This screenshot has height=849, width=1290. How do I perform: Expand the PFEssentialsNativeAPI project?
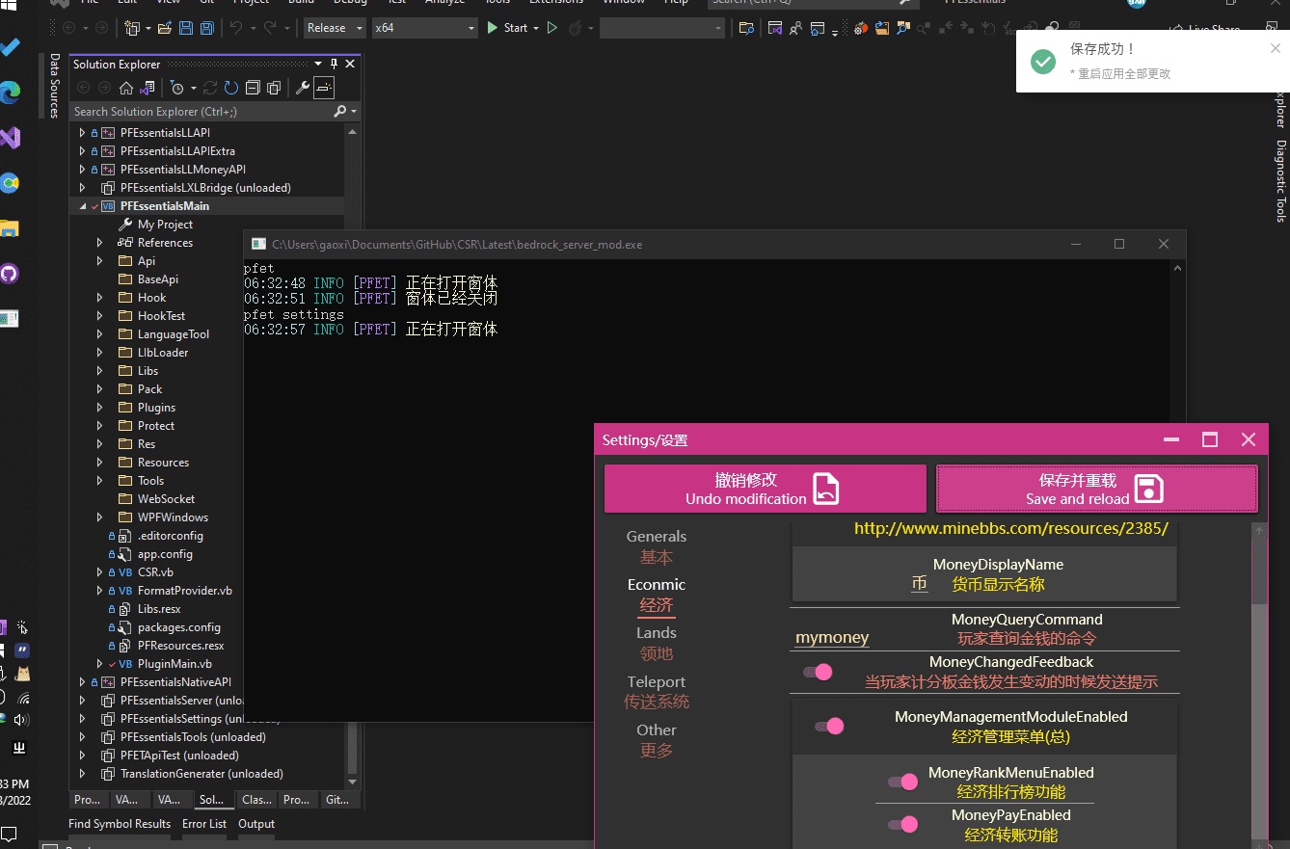coord(82,682)
